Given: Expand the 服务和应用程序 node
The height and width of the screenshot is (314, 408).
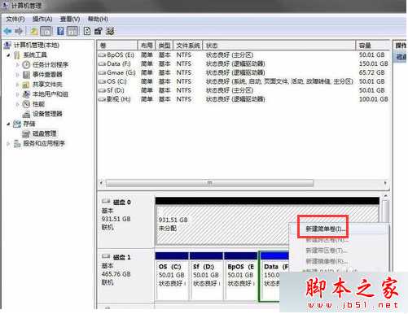Looking at the screenshot, I should click(x=9, y=143).
